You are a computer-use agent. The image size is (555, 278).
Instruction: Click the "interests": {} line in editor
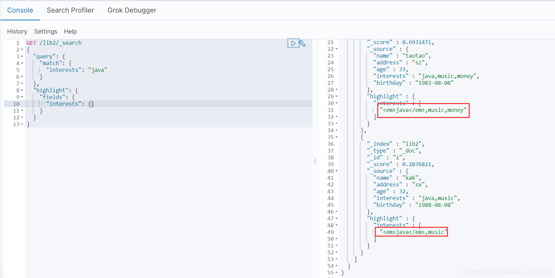point(70,104)
